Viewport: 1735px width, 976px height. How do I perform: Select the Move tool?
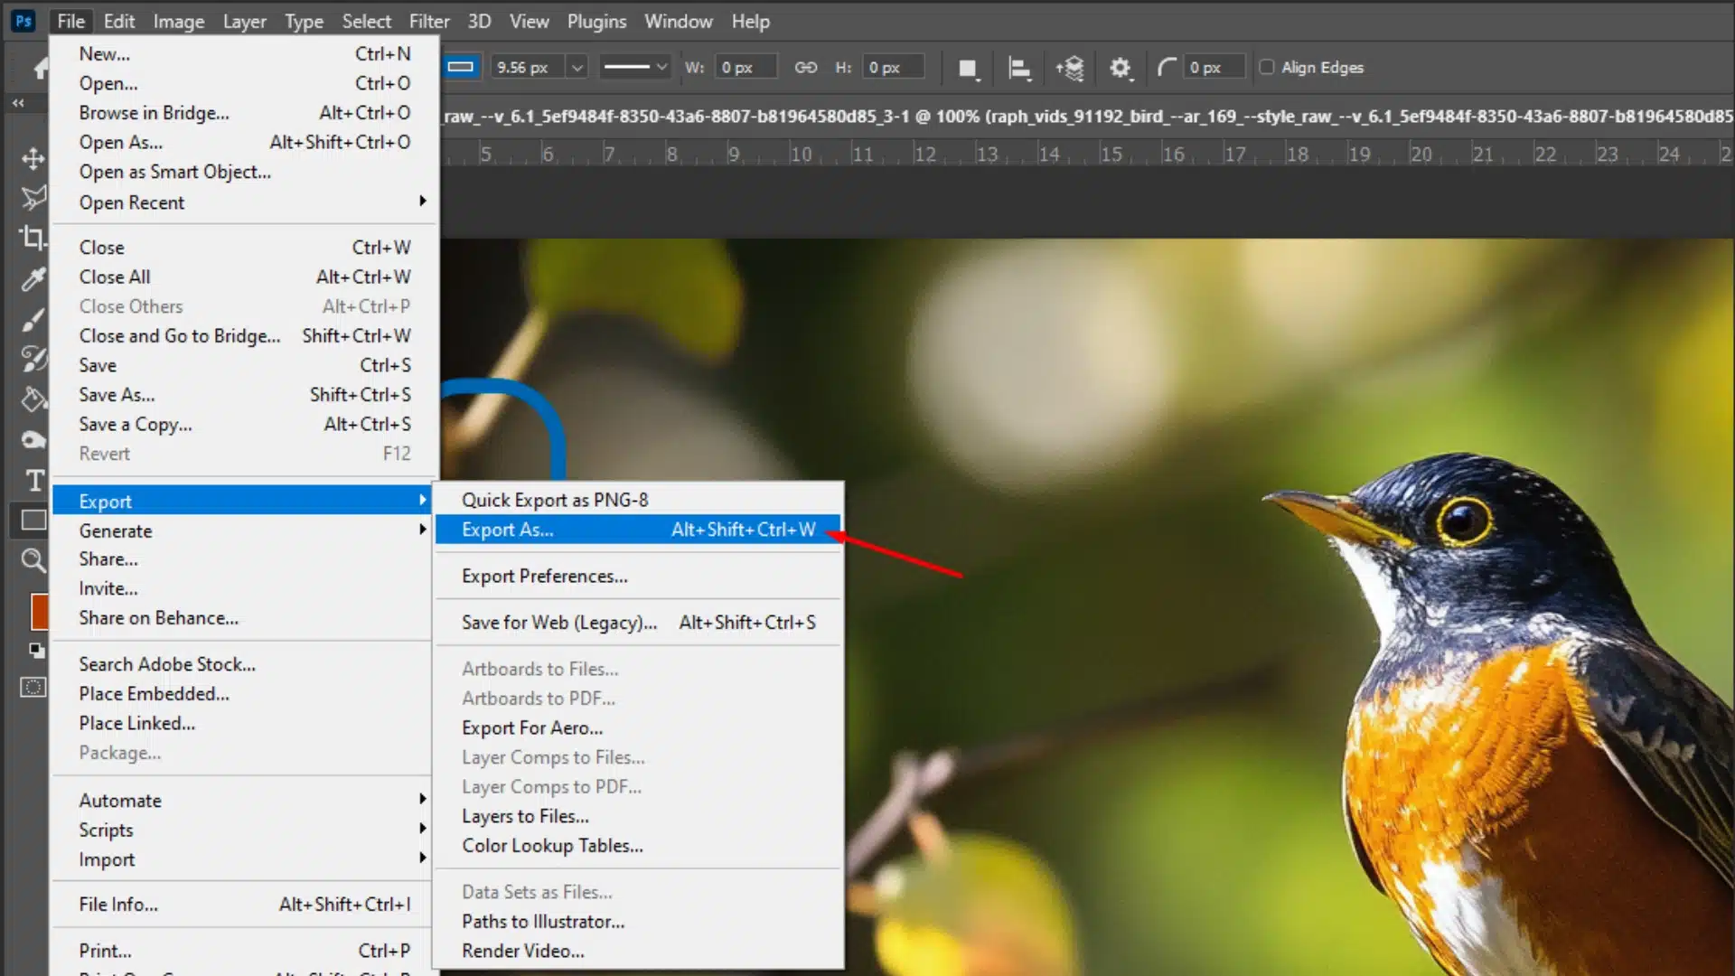pos(33,159)
